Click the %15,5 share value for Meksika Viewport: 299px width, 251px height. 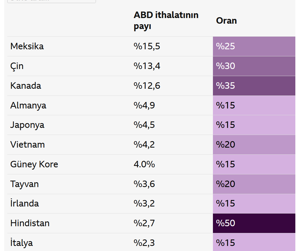pos(147,46)
